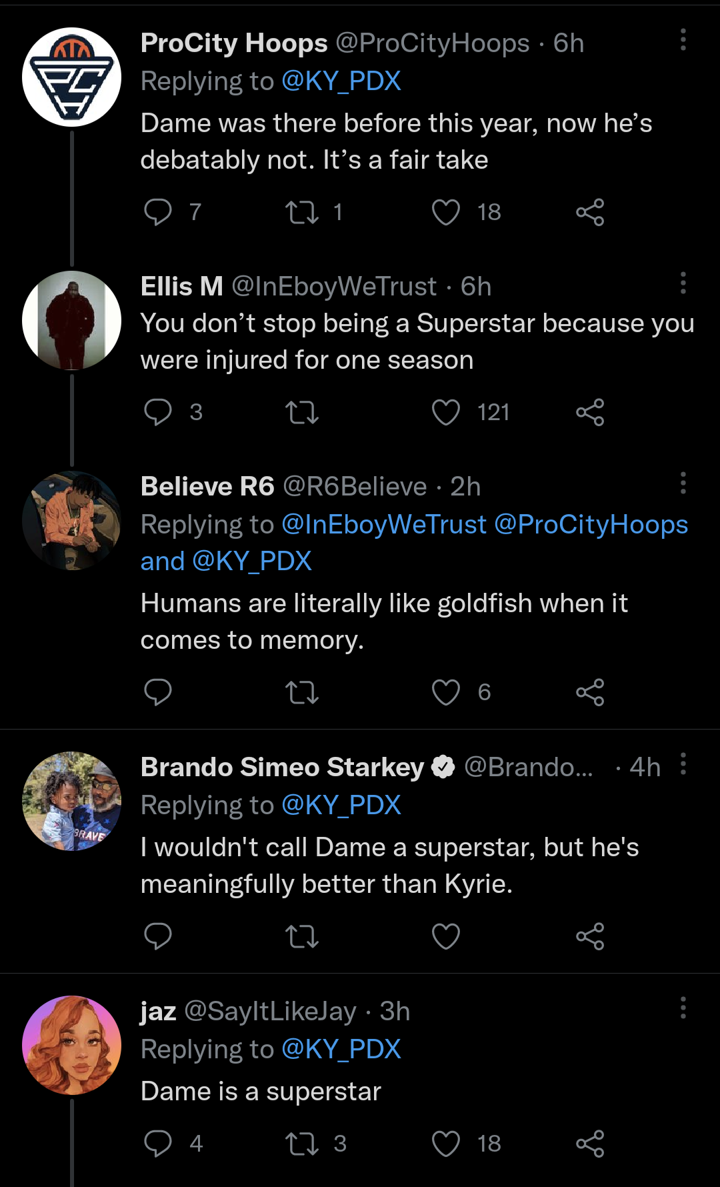Open @InEboyWeTrust mention in Believe R6's reply
Viewport: 720px width, 1187px height.
click(x=384, y=525)
